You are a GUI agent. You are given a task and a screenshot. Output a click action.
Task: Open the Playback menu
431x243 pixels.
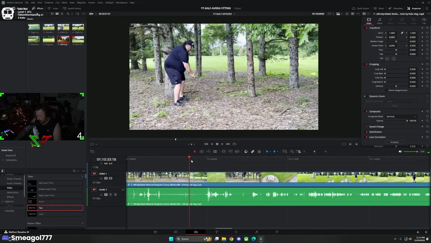81,3
